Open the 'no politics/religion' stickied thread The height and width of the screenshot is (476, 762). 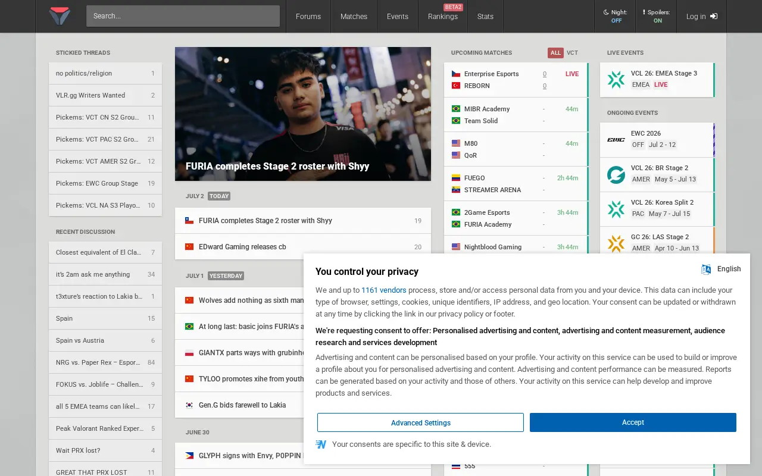pyautogui.click(x=105, y=73)
